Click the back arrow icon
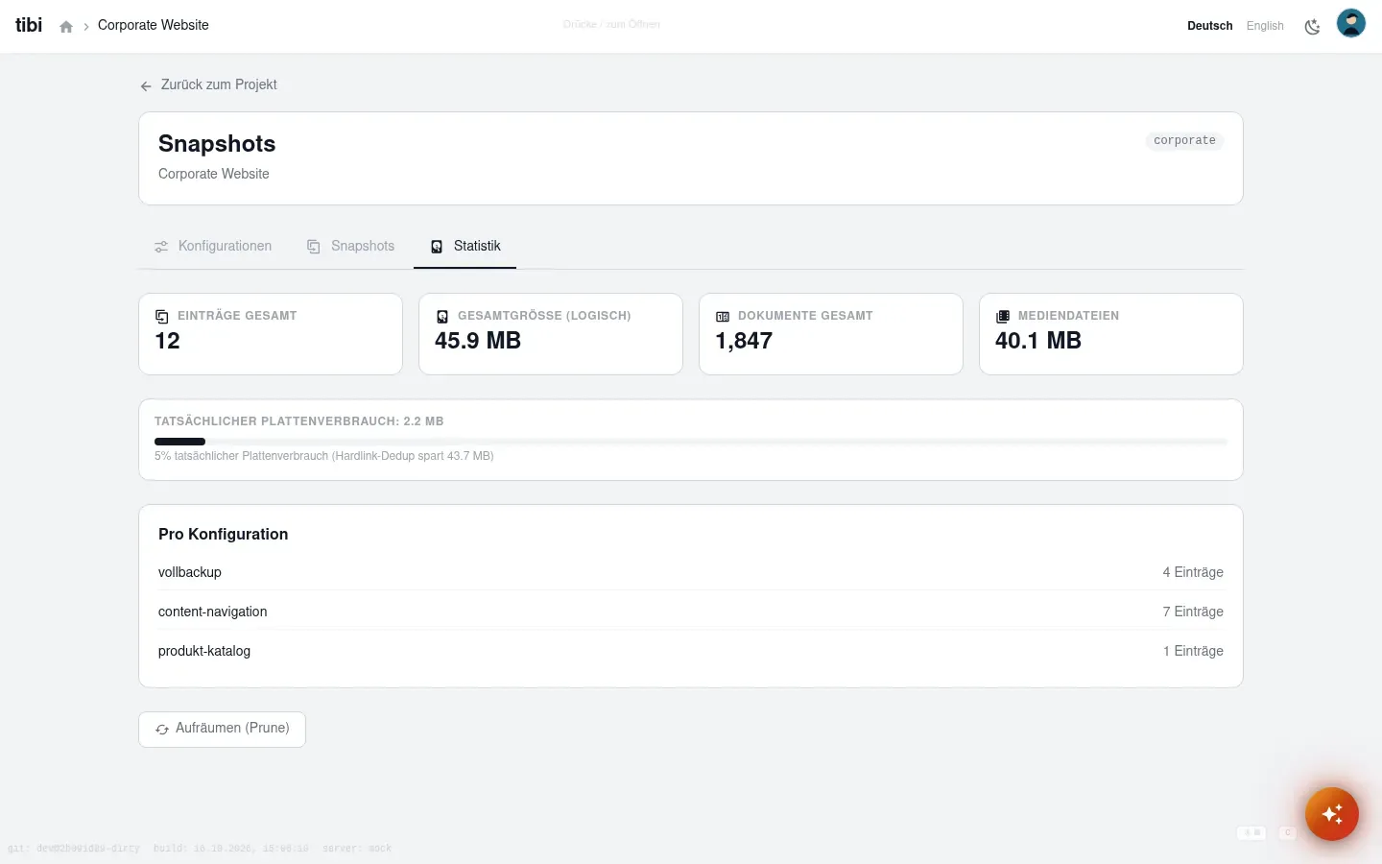Screen dimensions: 1382x864 click(x=146, y=86)
